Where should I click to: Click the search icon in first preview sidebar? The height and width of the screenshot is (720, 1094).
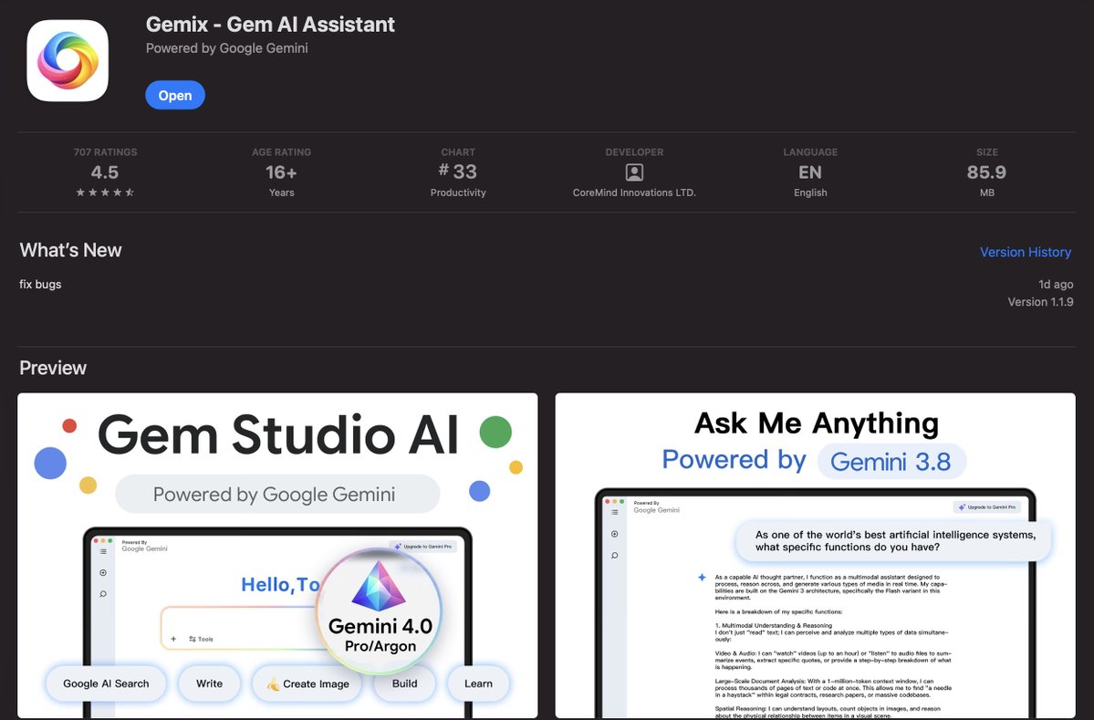pyautogui.click(x=103, y=594)
